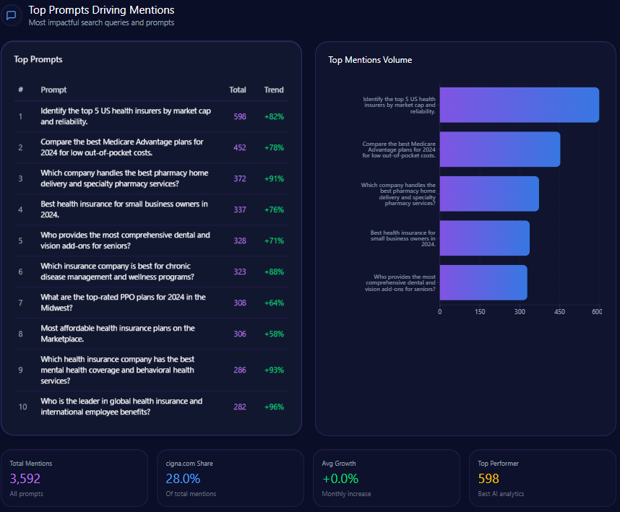Click the dental and vision add-ons chart bar

pyautogui.click(x=483, y=282)
